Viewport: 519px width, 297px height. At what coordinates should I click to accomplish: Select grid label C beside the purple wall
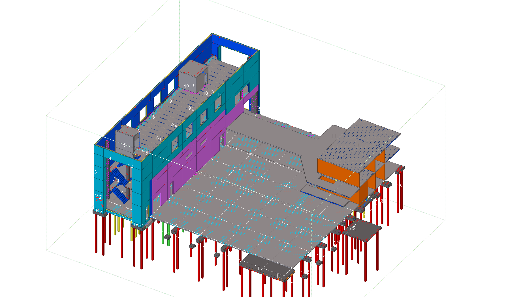click(x=251, y=106)
